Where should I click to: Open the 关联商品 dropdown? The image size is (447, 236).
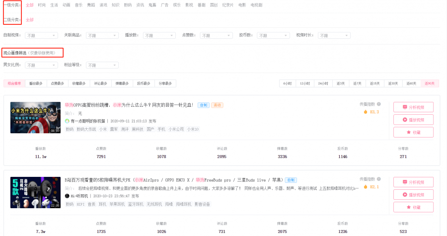[102, 35]
